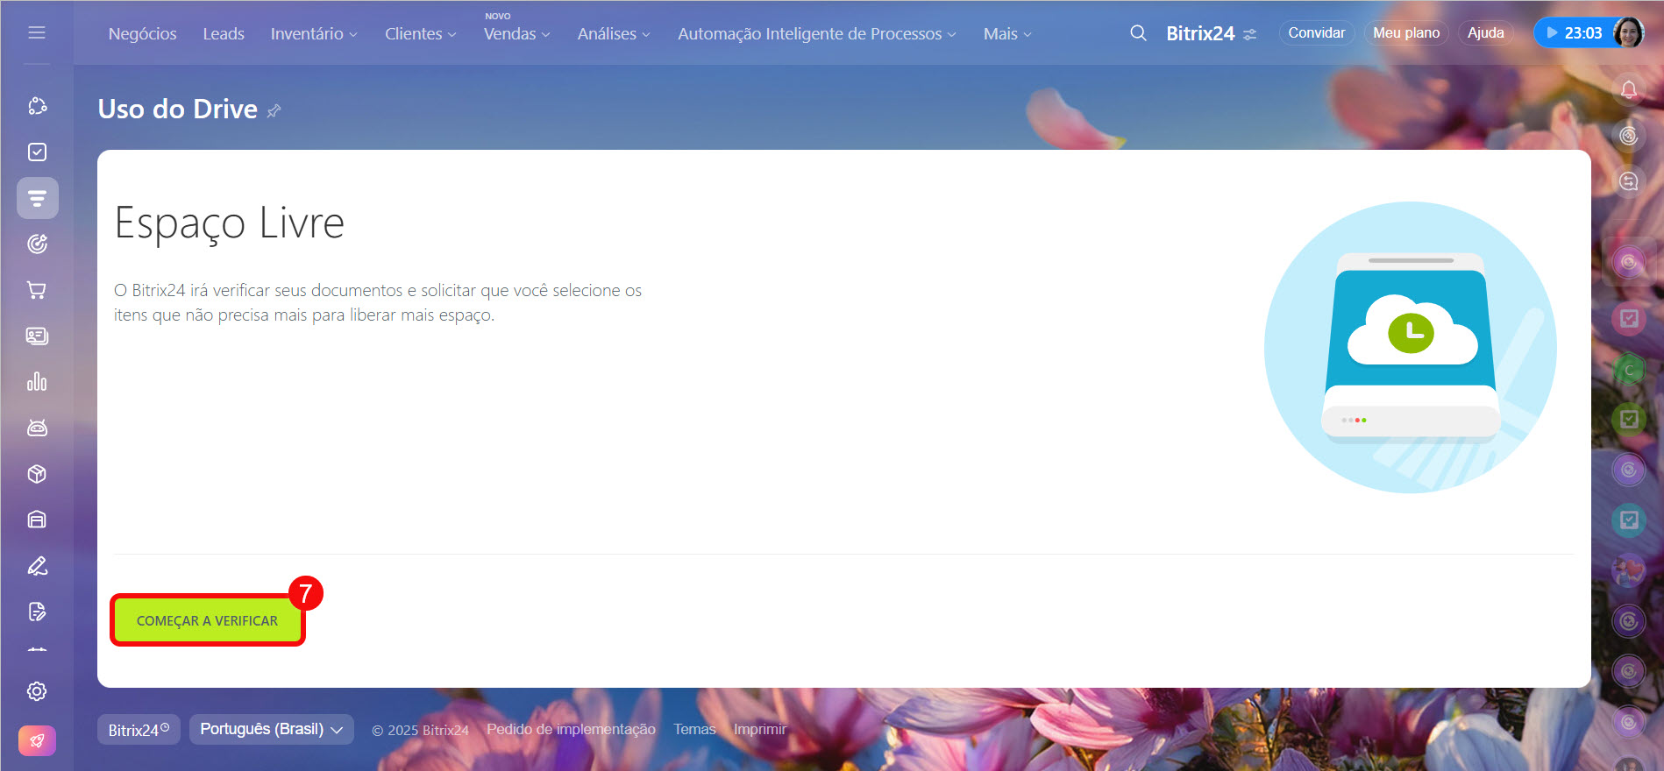Open the hamburger menu in the sidebar
Screen dimensions: 1664x771
point(37,32)
